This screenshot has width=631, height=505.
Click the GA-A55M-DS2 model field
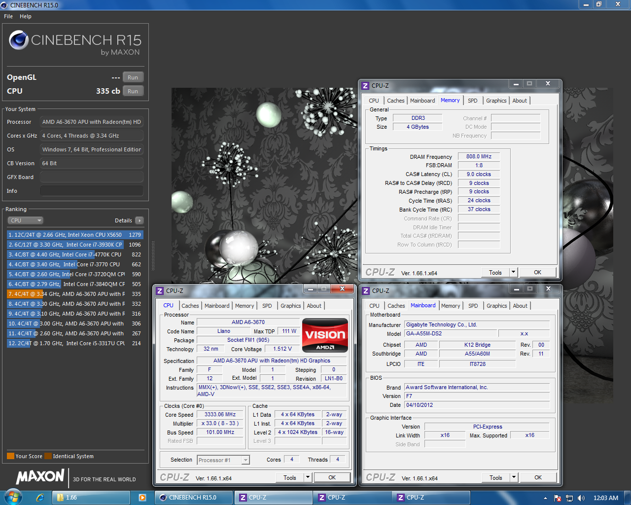(x=451, y=333)
